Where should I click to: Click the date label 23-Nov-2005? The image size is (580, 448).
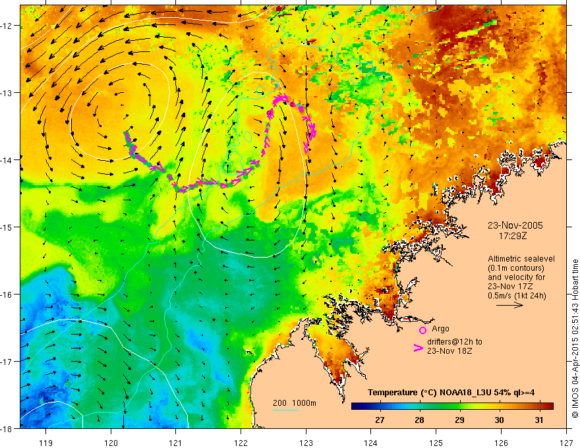point(515,225)
